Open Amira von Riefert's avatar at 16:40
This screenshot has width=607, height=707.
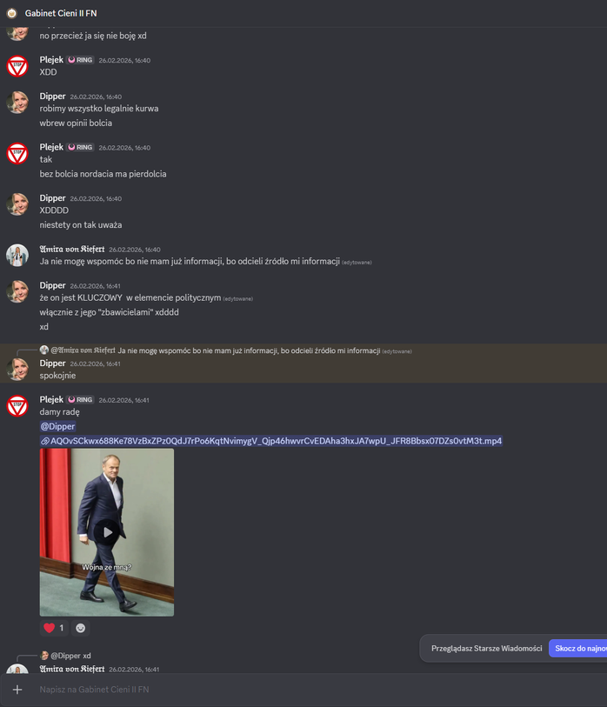[x=17, y=255]
